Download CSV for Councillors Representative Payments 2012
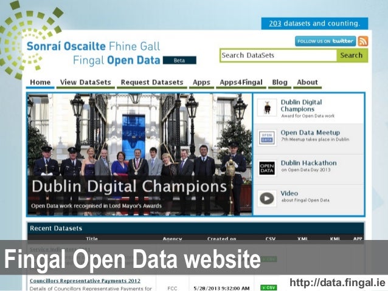The height and width of the screenshot is (291, 388). coord(268,287)
